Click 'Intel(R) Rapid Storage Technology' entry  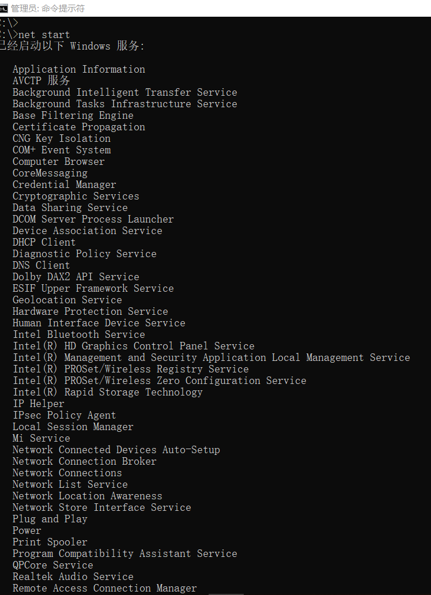[x=108, y=392]
